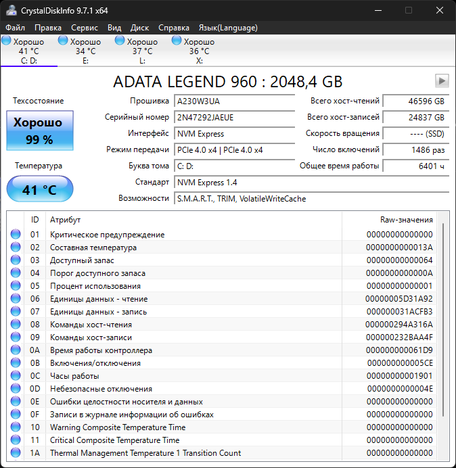The height and width of the screenshot is (468, 456).
Task: Open the Язык(Language) menu
Action: 227,28
